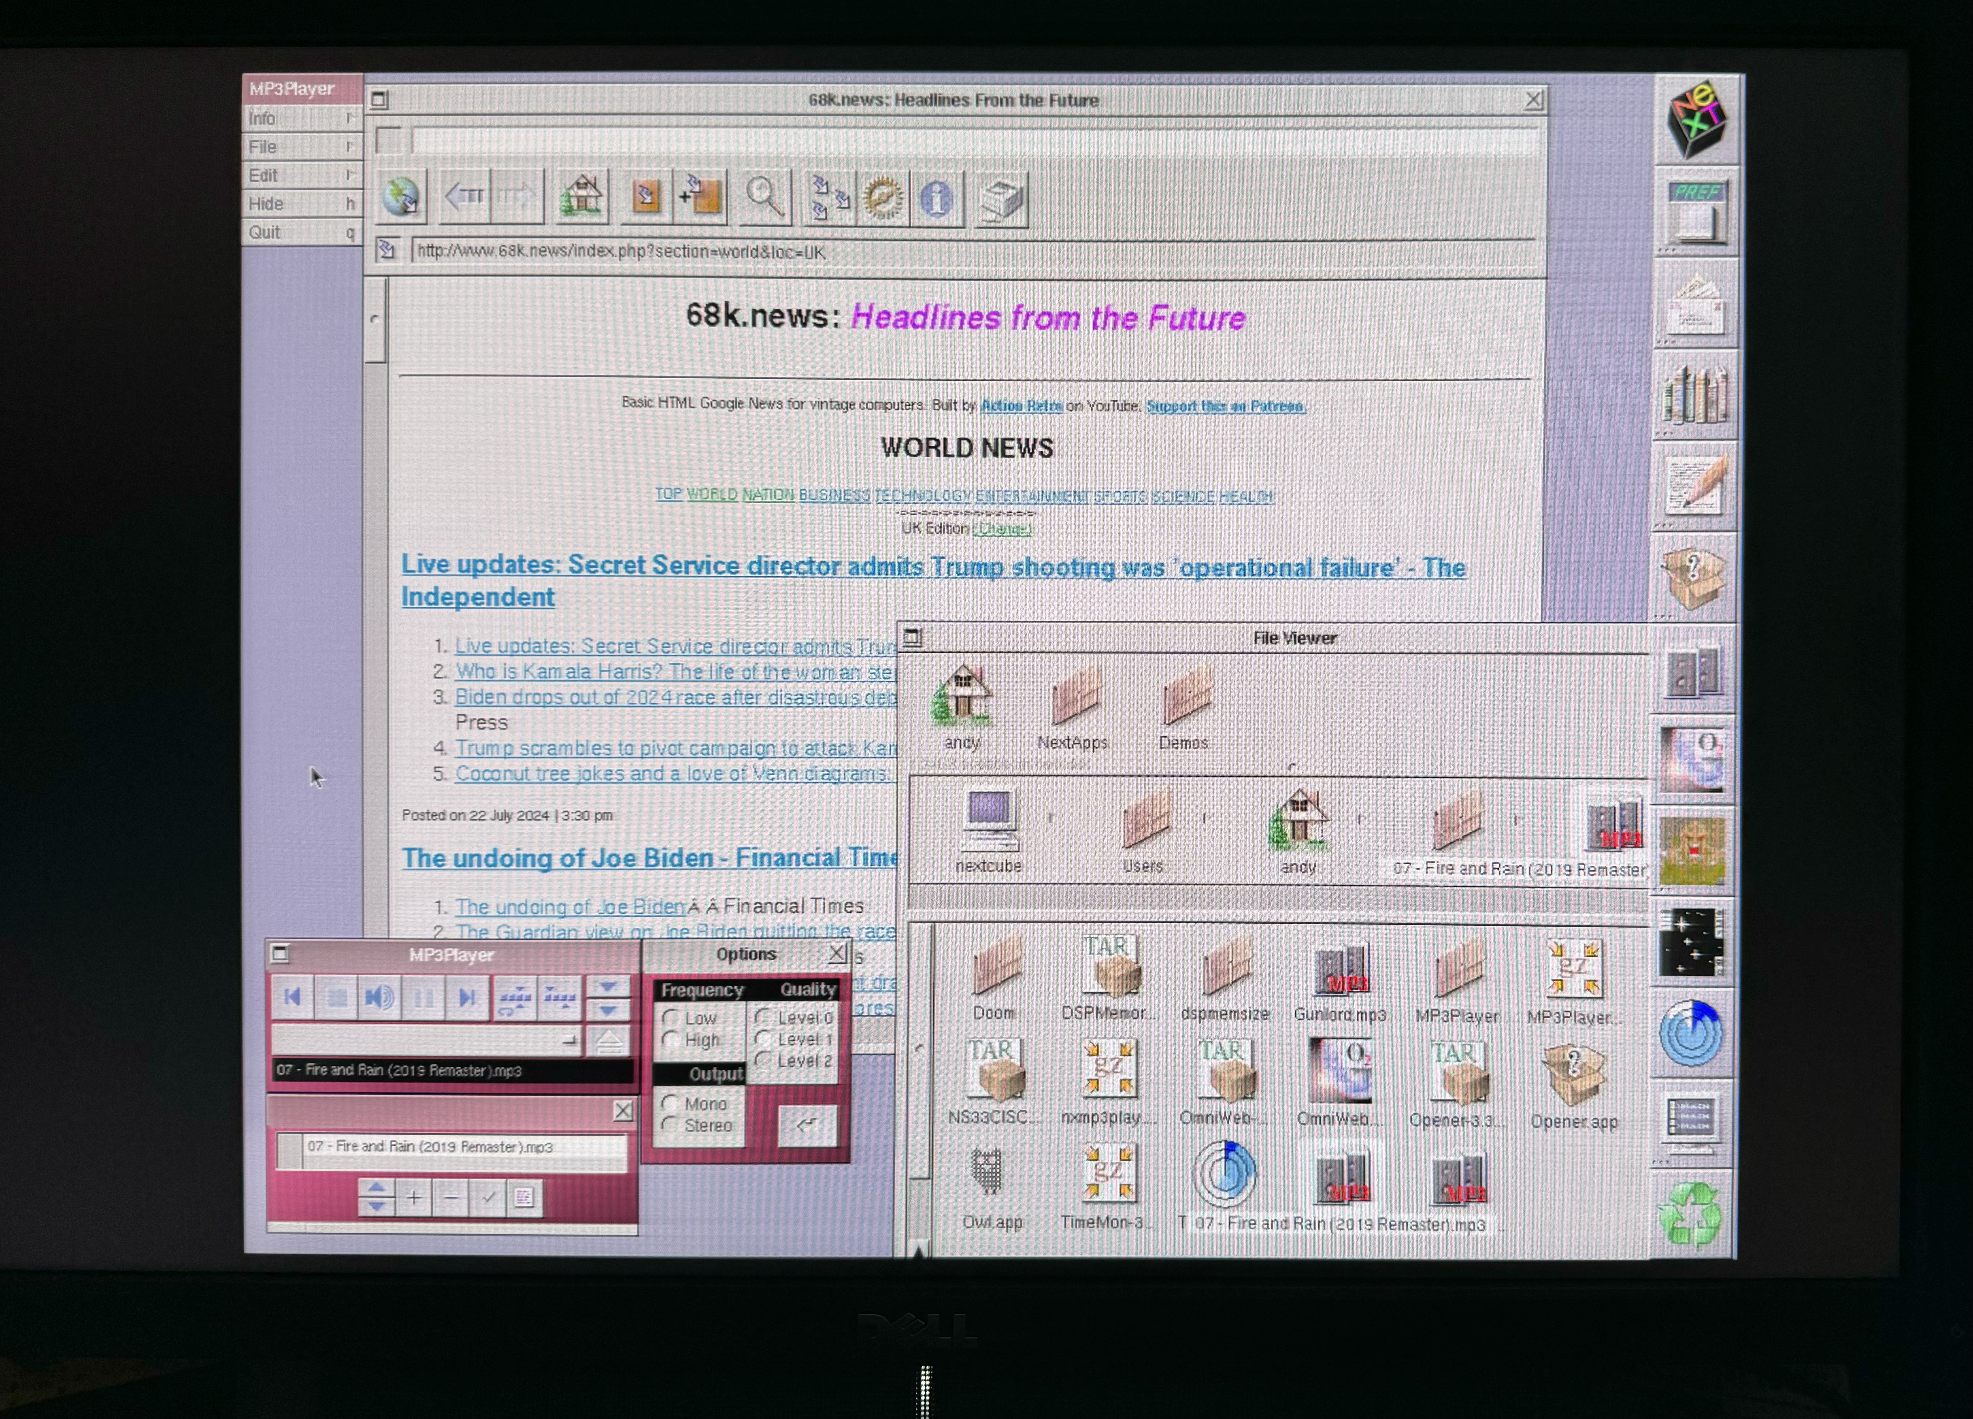The width and height of the screenshot is (1973, 1419).
Task: Click the speaker play button in MP3Player
Action: point(379,997)
